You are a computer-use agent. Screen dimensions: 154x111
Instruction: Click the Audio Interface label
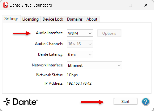coord(50,33)
